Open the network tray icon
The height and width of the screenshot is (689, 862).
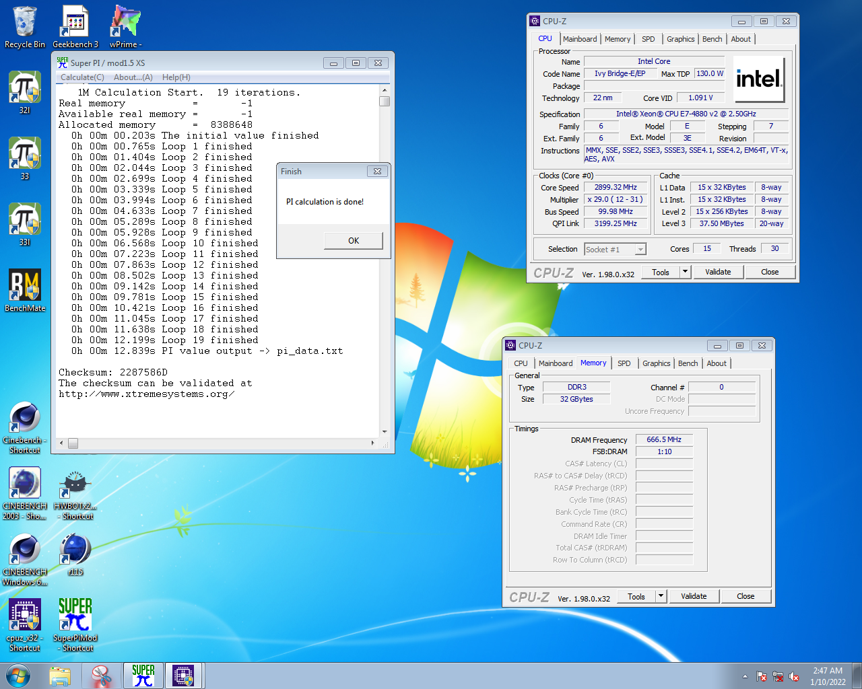pos(778,676)
